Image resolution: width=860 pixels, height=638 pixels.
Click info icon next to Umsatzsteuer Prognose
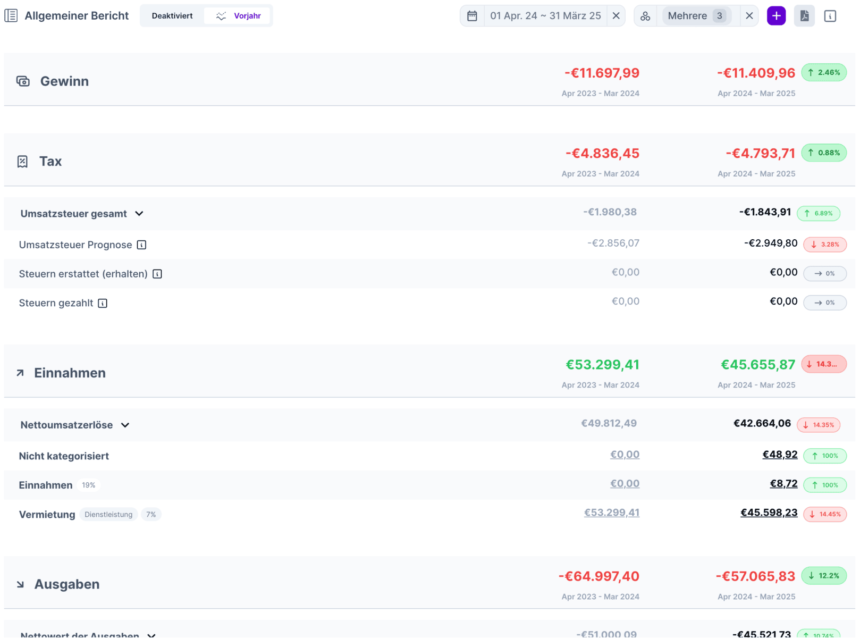[141, 245]
